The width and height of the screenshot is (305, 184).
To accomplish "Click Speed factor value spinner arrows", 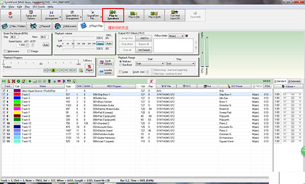I will coord(27,45).
